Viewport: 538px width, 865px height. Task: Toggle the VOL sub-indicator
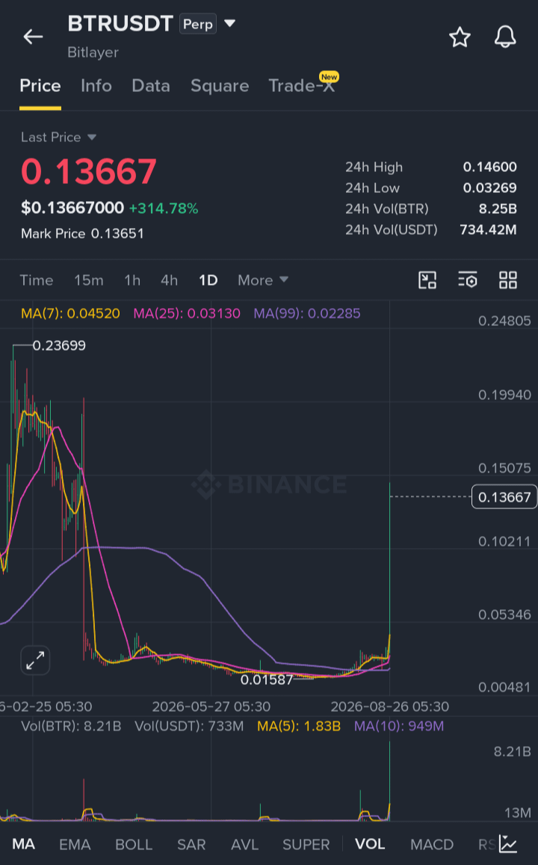click(370, 844)
